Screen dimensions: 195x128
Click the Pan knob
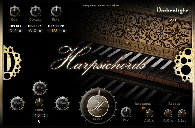click(x=126, y=112)
